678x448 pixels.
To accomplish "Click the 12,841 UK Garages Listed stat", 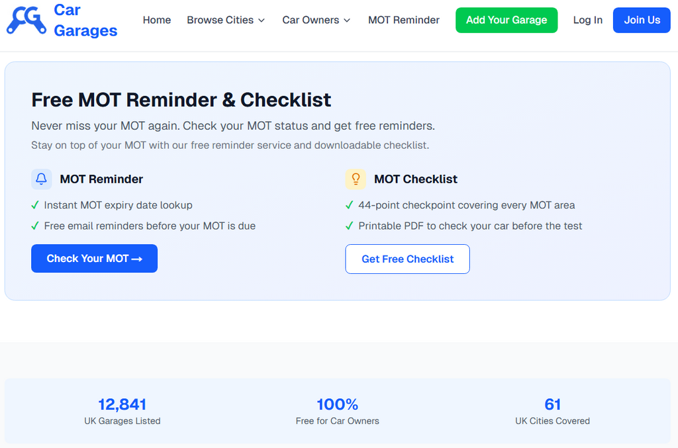I will pos(122,411).
